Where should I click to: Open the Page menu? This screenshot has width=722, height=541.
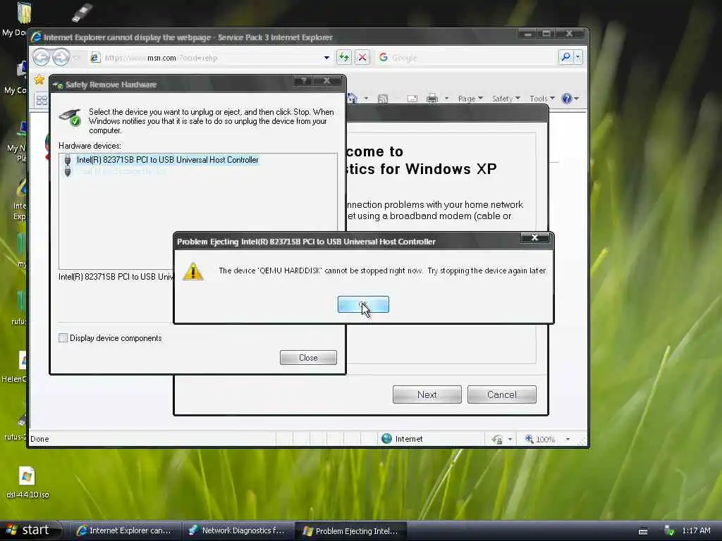470,99
